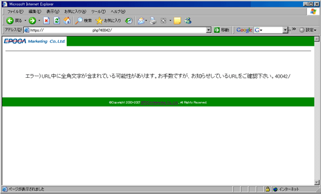Open the ツール(T) menu
The image size is (321, 194).
click(98, 11)
